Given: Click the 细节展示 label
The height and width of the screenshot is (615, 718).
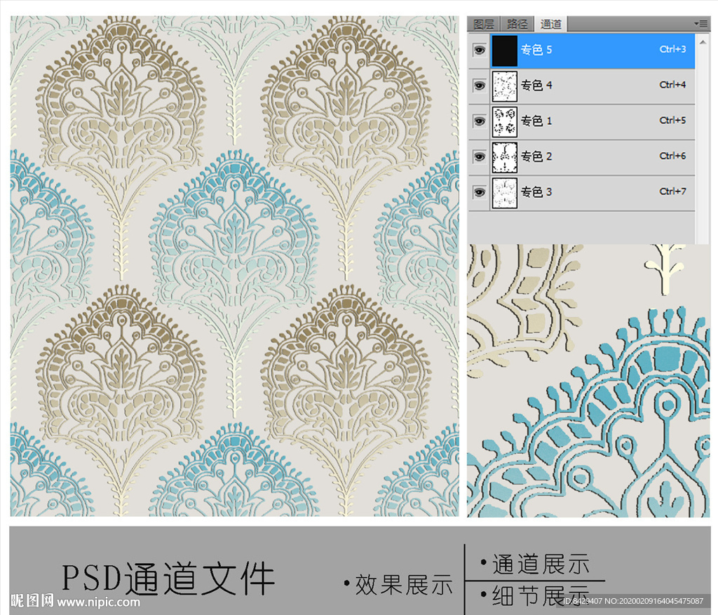Looking at the screenshot, I should point(541,596).
